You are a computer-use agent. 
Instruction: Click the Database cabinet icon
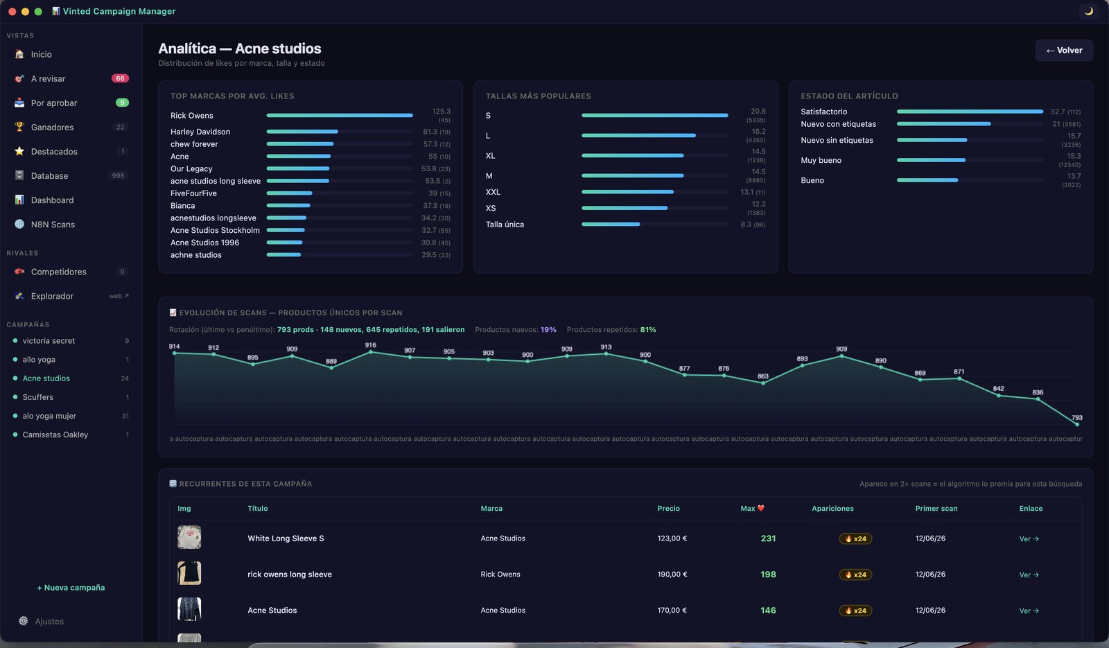pyautogui.click(x=19, y=175)
